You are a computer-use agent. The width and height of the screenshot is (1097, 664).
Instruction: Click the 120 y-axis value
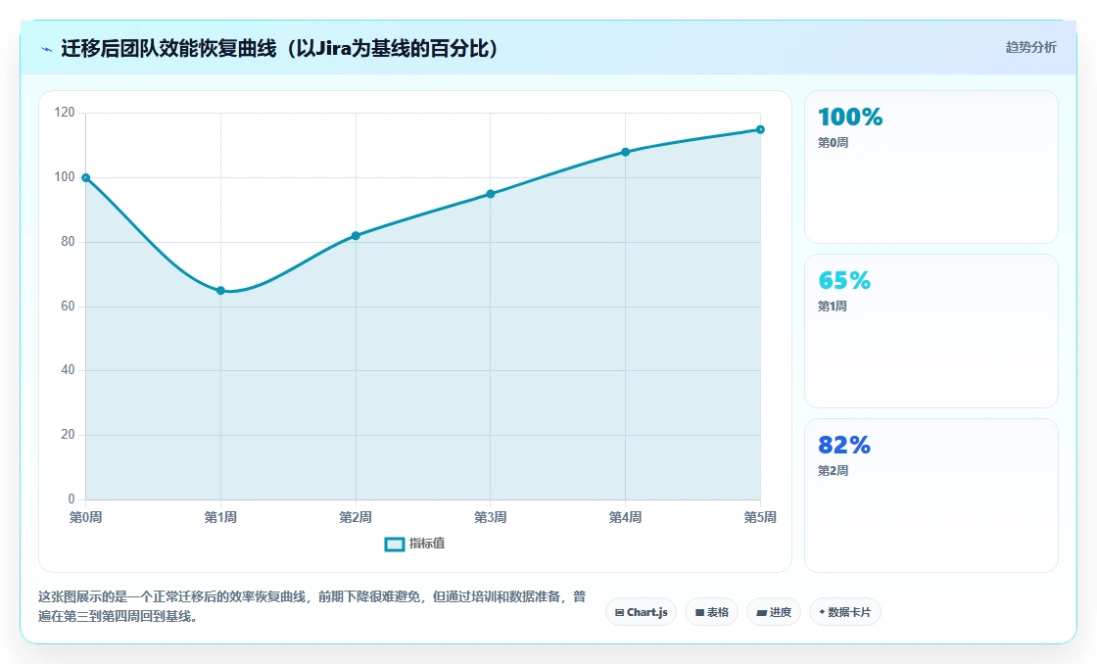coord(65,113)
